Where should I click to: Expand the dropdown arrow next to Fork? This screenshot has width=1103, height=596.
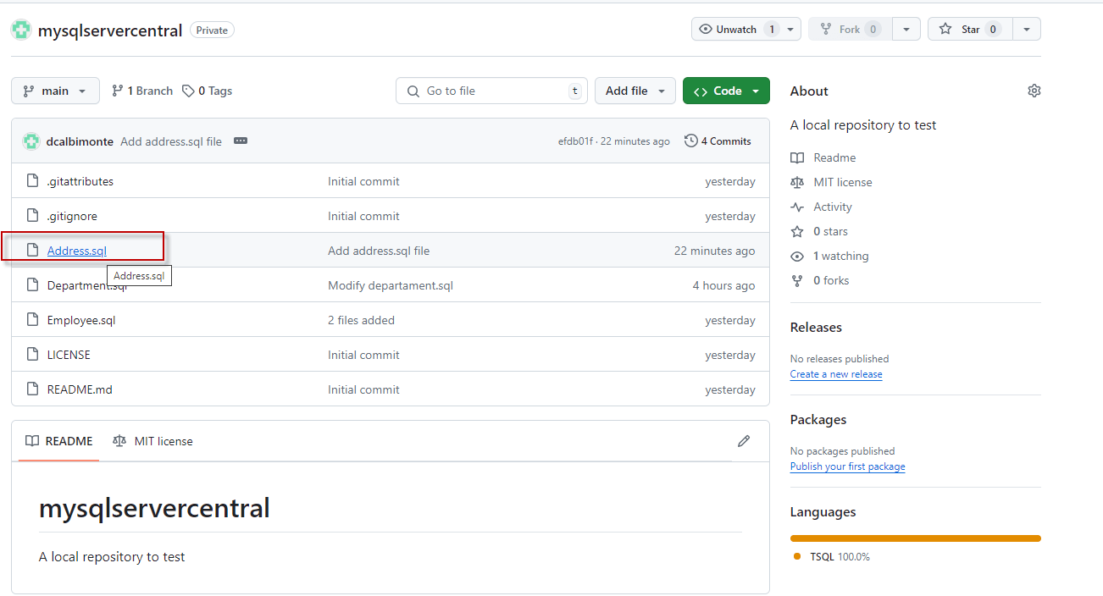point(906,30)
